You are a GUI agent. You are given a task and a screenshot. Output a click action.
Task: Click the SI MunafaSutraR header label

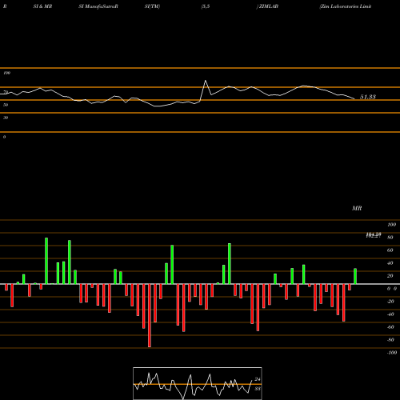click(x=98, y=6)
